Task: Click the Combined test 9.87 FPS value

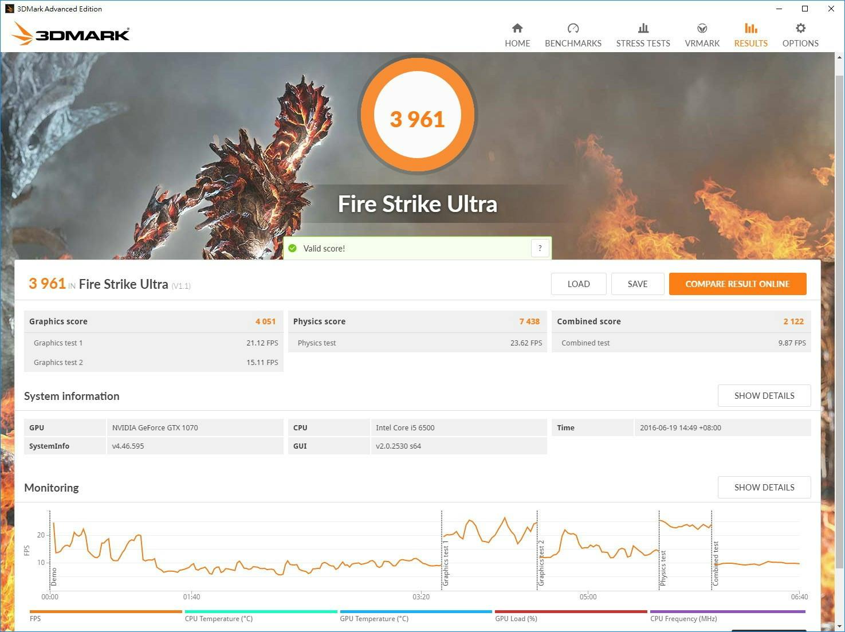Action: (x=792, y=343)
